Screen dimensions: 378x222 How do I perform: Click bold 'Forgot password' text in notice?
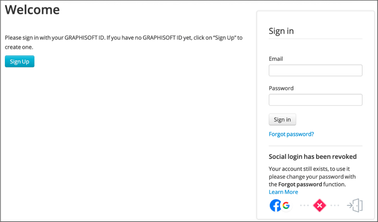pyautogui.click(x=300, y=184)
